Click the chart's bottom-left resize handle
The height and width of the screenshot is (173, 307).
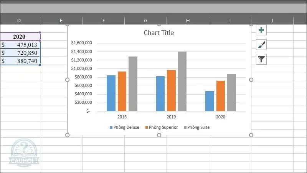click(68, 135)
